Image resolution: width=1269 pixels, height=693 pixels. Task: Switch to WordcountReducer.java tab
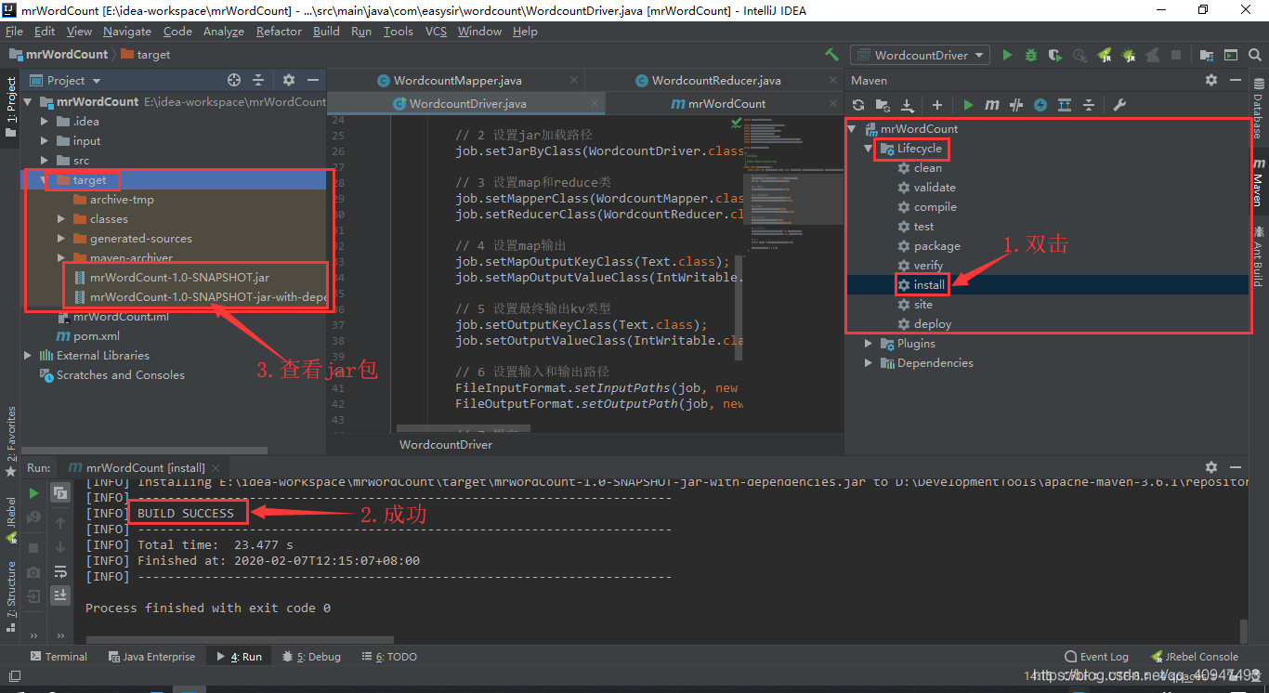click(708, 81)
